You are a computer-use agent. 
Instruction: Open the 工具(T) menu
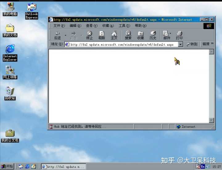[124, 26]
